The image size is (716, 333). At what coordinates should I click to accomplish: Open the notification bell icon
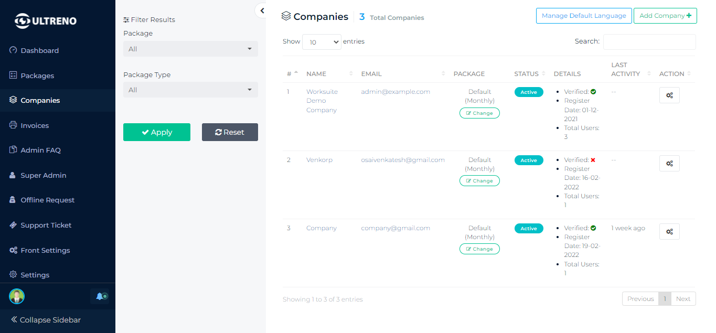click(x=100, y=296)
